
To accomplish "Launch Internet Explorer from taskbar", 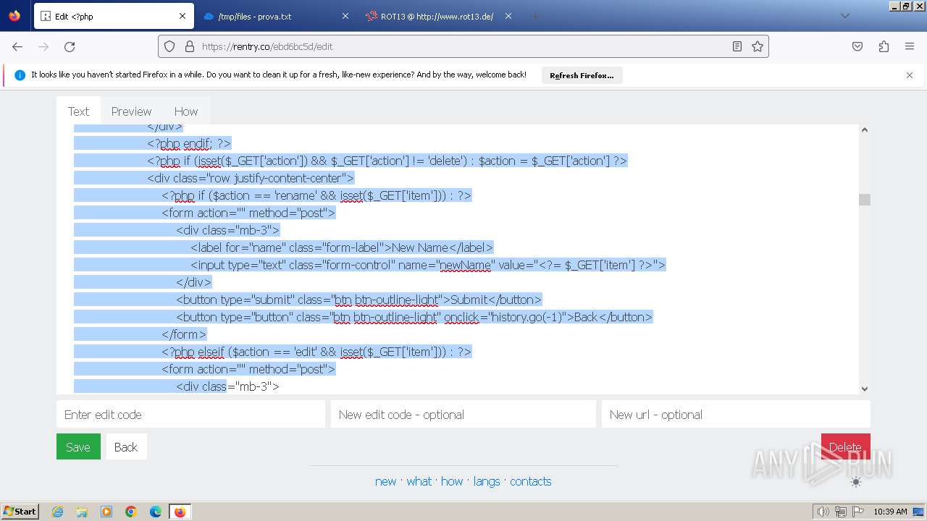I will [57, 512].
